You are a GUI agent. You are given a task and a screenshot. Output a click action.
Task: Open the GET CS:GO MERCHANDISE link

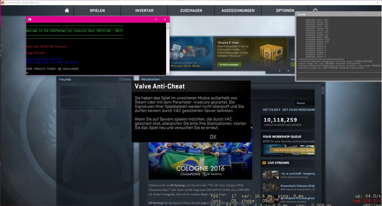(x=298, y=110)
